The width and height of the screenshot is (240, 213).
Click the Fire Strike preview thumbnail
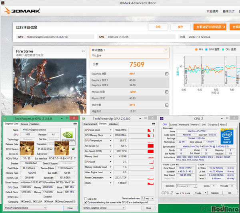point(50,86)
